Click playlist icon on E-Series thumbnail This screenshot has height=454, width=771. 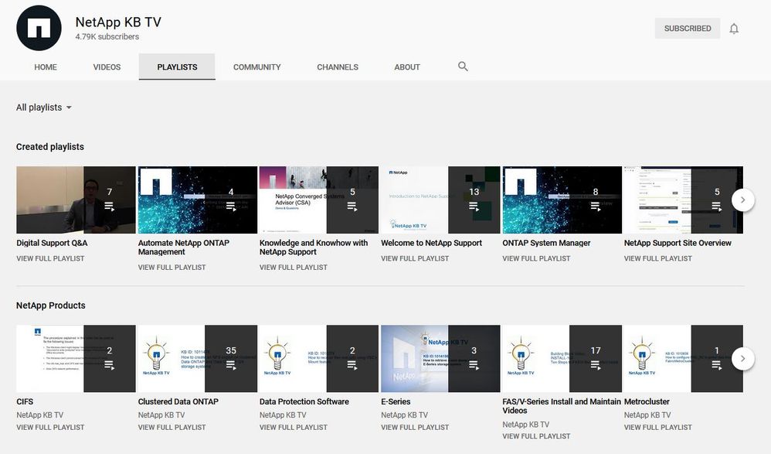[x=474, y=365]
